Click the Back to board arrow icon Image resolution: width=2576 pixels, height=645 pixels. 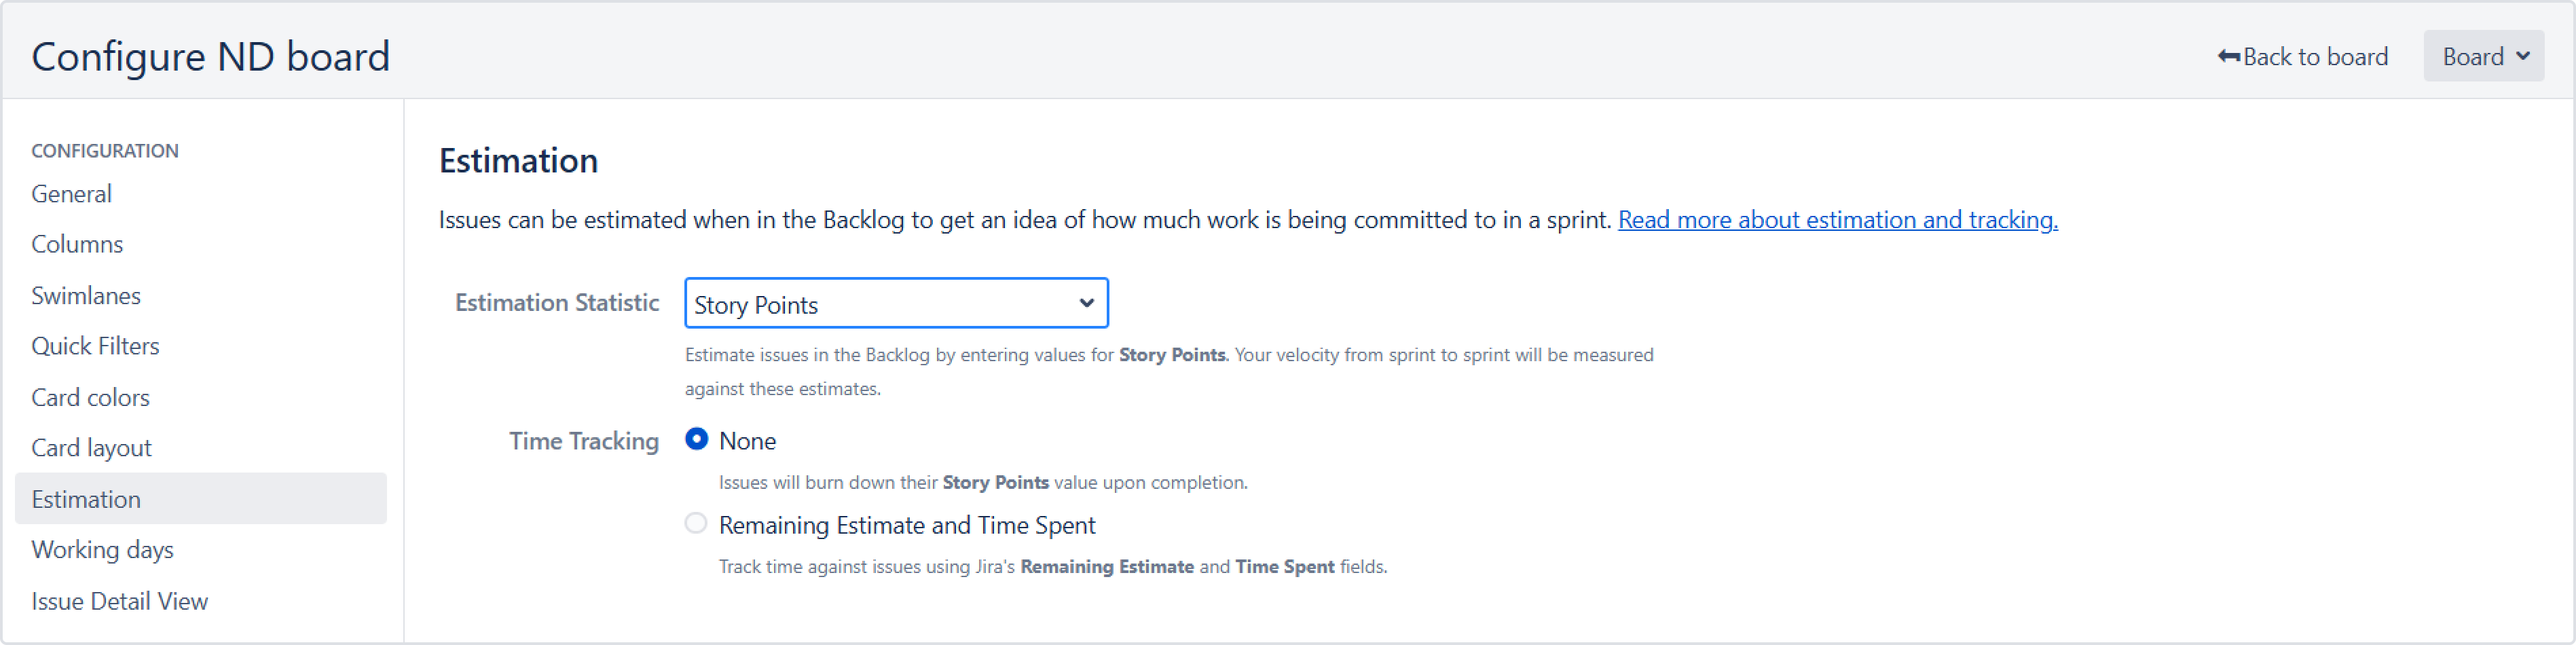pyautogui.click(x=2228, y=57)
